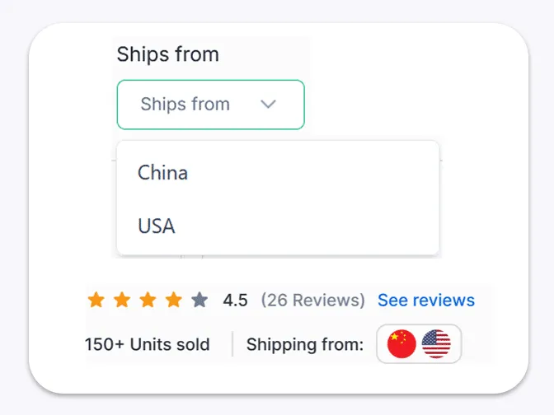
Task: Click the USA flag icon
Action: tap(436, 344)
